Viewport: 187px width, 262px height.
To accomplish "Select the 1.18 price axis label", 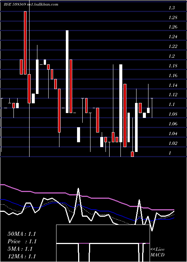I will click(x=173, y=66).
